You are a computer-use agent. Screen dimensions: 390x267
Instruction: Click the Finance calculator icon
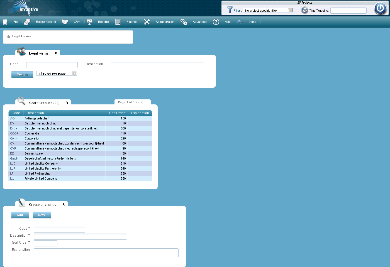click(118, 22)
